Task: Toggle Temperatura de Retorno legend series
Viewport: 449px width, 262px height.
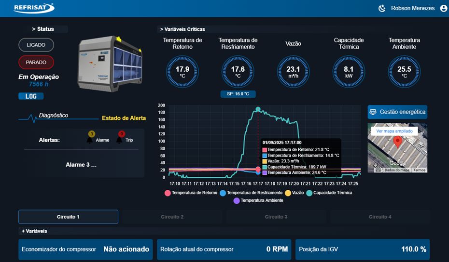Action: (x=191, y=193)
